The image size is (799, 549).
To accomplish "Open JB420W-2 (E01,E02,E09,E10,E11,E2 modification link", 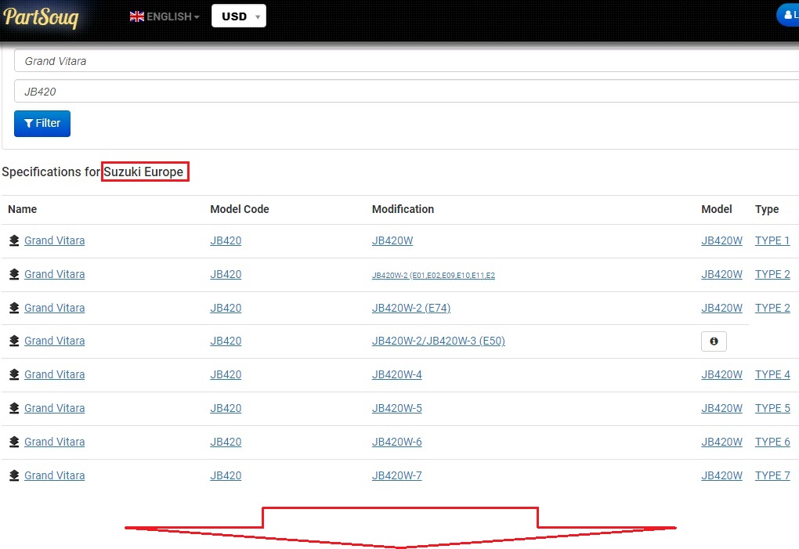I will click(433, 275).
